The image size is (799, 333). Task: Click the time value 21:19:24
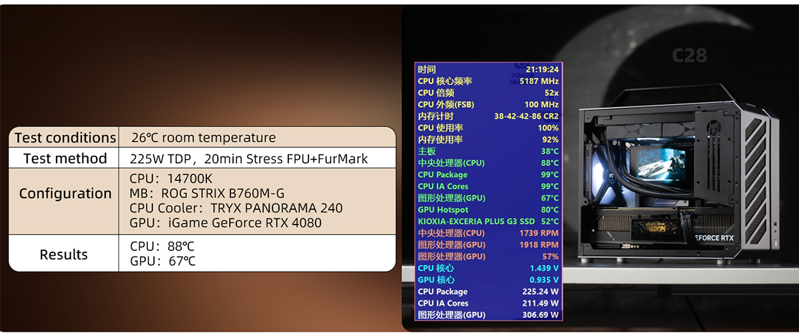click(542, 69)
